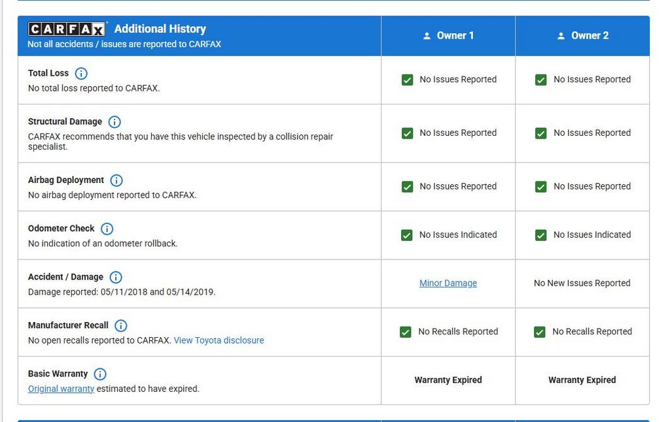Select the Owner 2 column header
This screenshot has width=670, height=422.
point(582,36)
